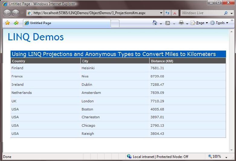Click the 3804.43 distance value
Screen dimensions: 236x161
point(157,134)
